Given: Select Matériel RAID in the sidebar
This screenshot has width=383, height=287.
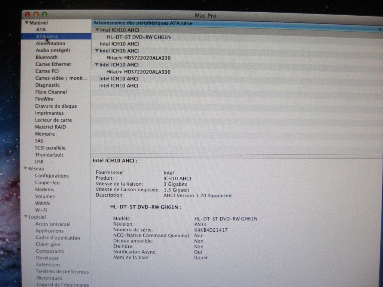Looking at the screenshot, I should point(50,127).
